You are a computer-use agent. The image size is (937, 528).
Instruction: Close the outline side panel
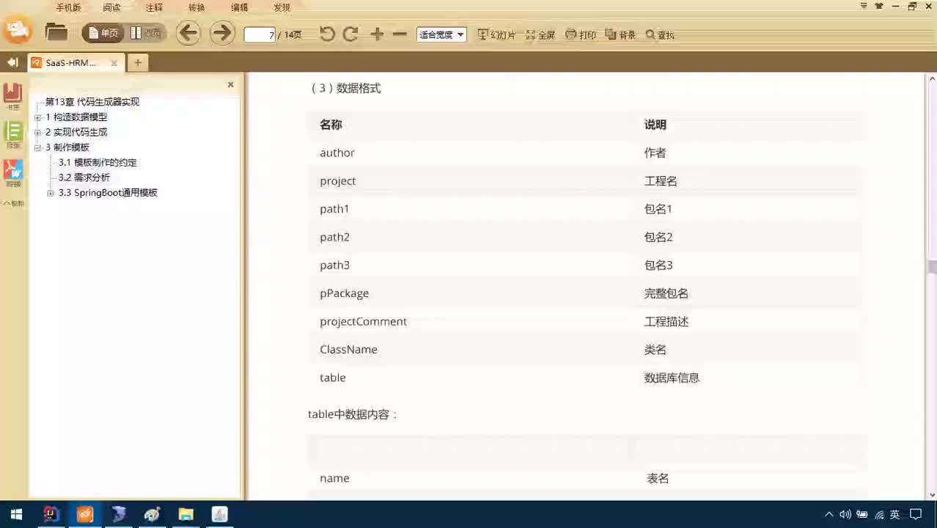[230, 84]
